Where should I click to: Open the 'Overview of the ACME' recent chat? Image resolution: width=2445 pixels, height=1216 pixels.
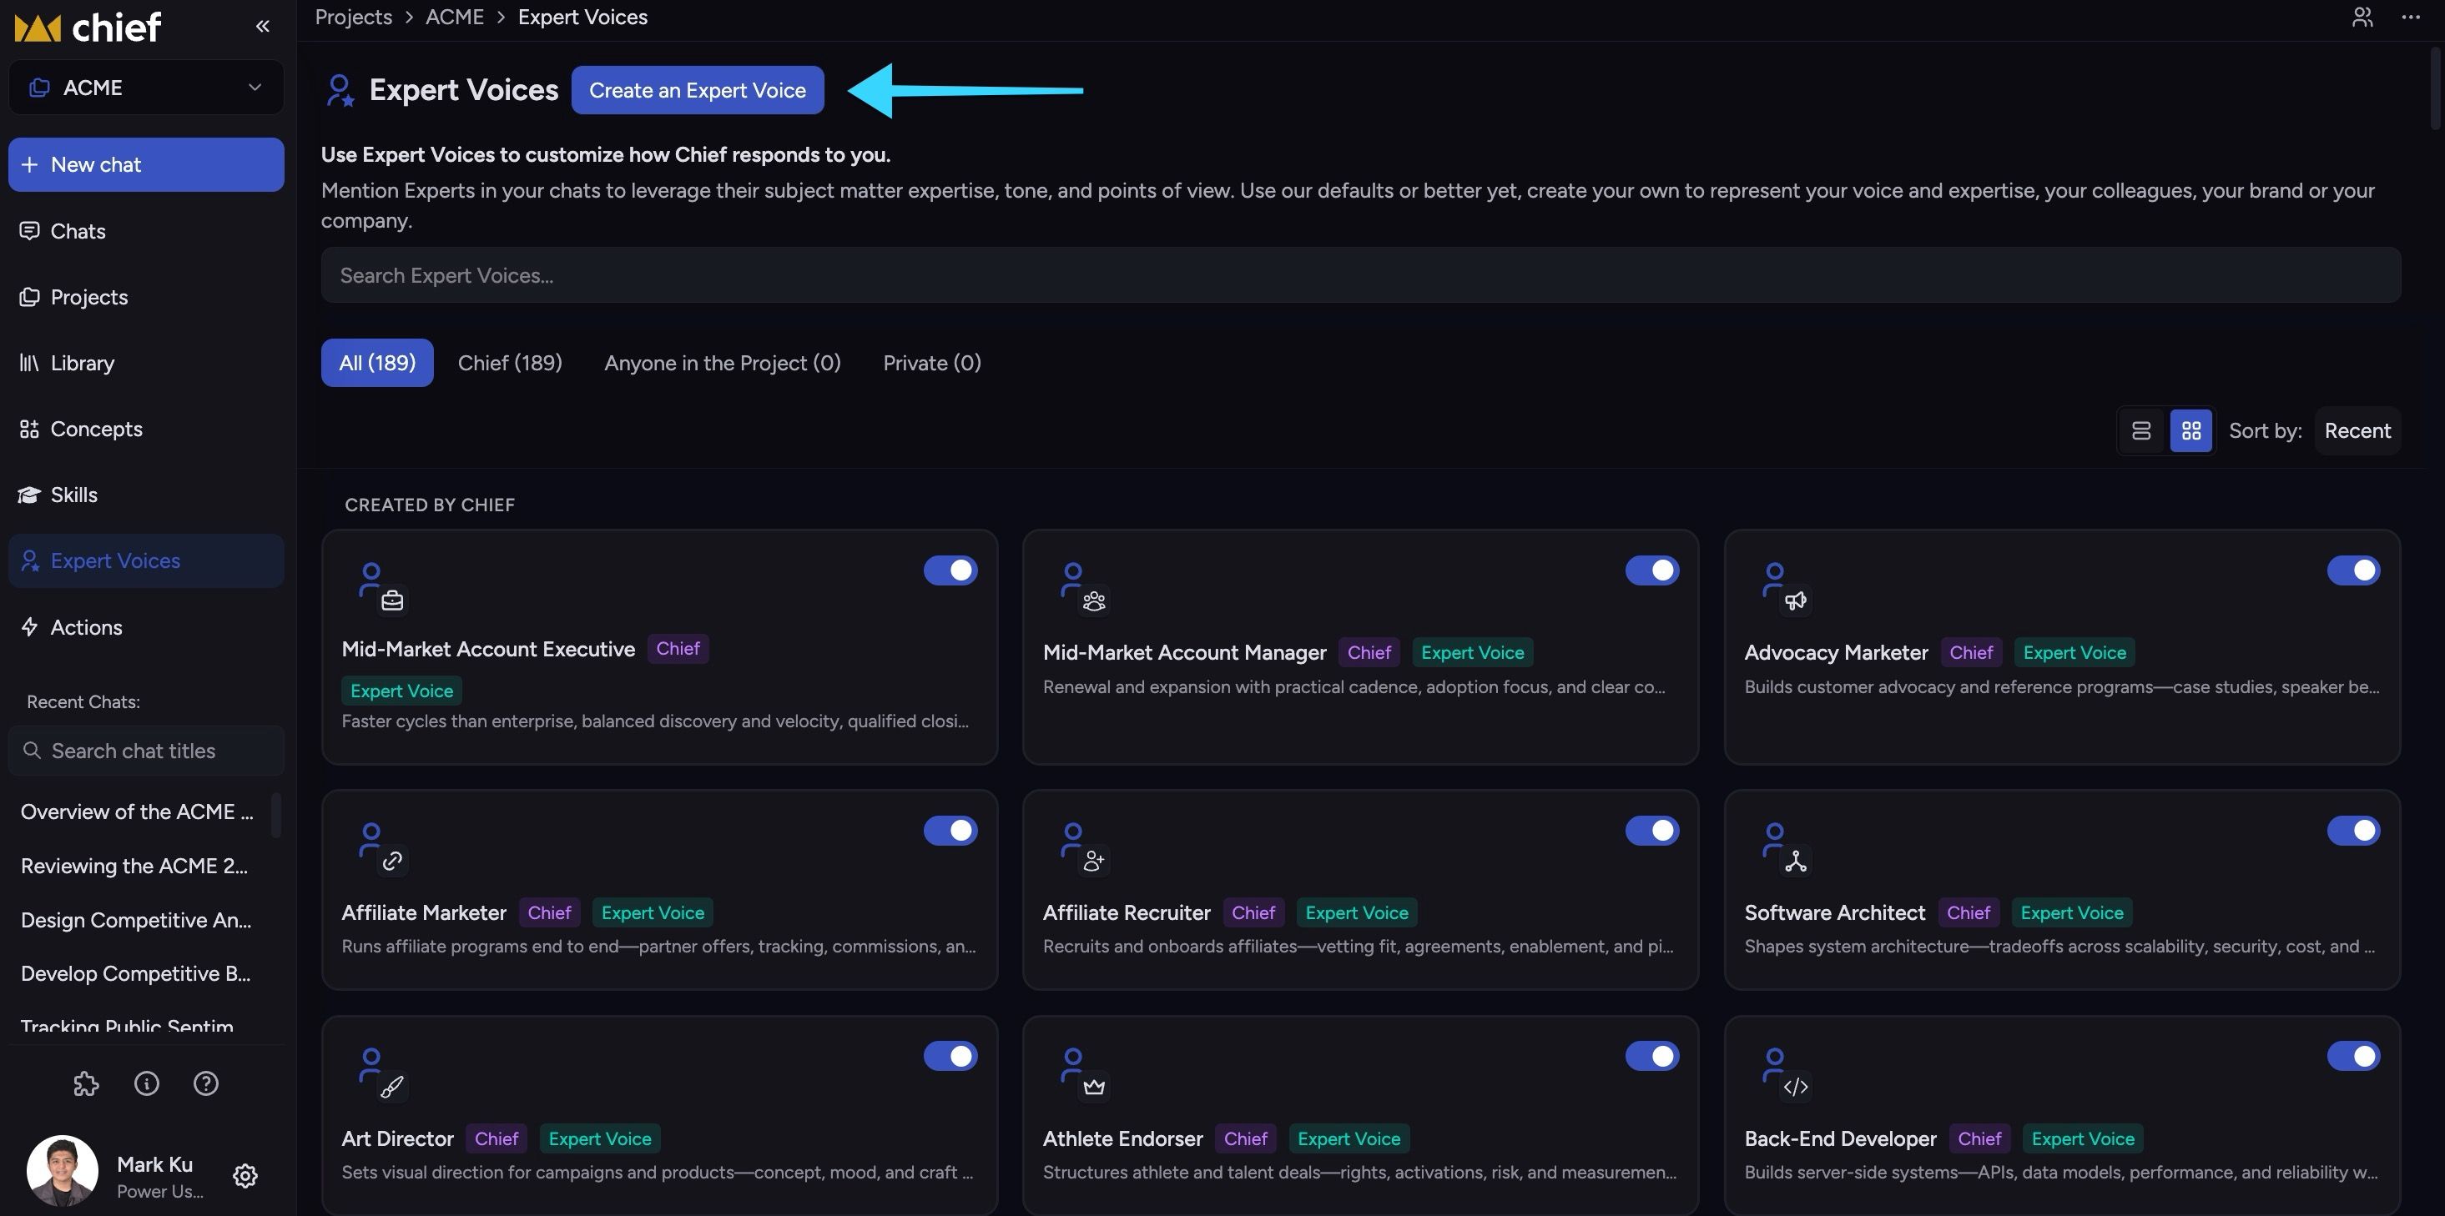coord(138,812)
